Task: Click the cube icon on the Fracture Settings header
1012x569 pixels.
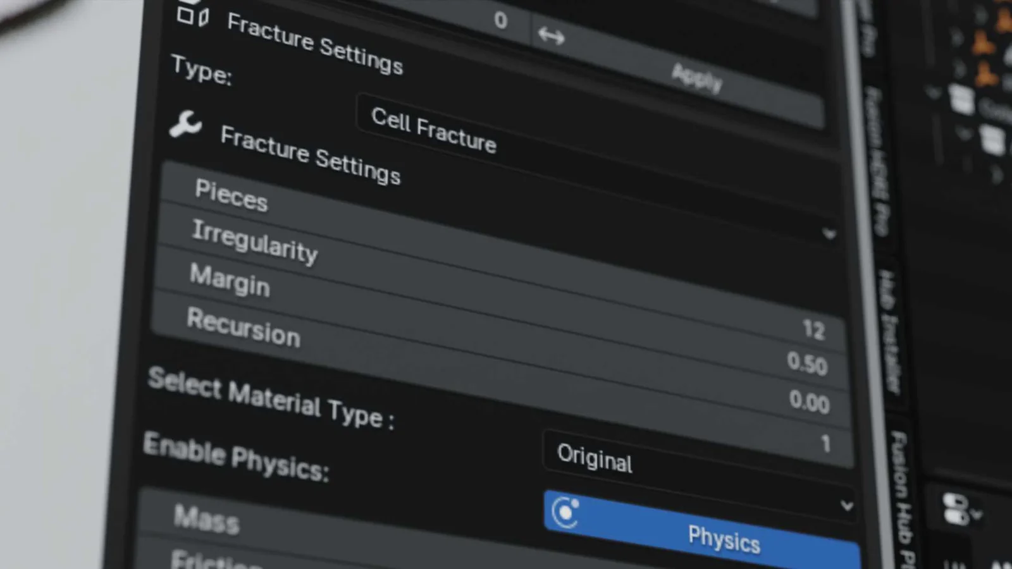Action: pos(193,17)
